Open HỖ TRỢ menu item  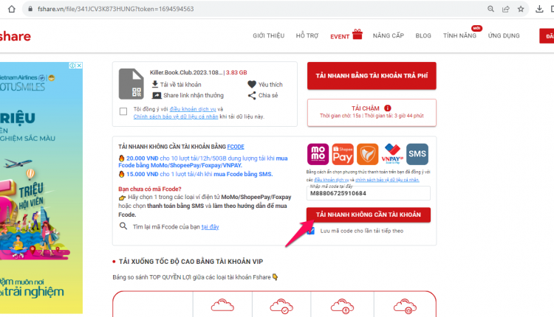(x=307, y=35)
